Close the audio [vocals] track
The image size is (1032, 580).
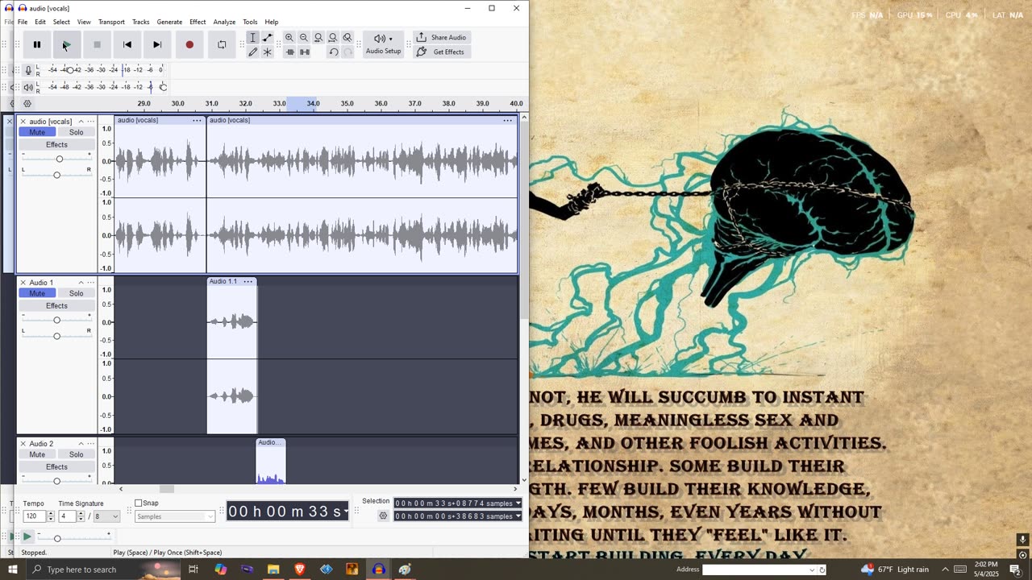23,122
